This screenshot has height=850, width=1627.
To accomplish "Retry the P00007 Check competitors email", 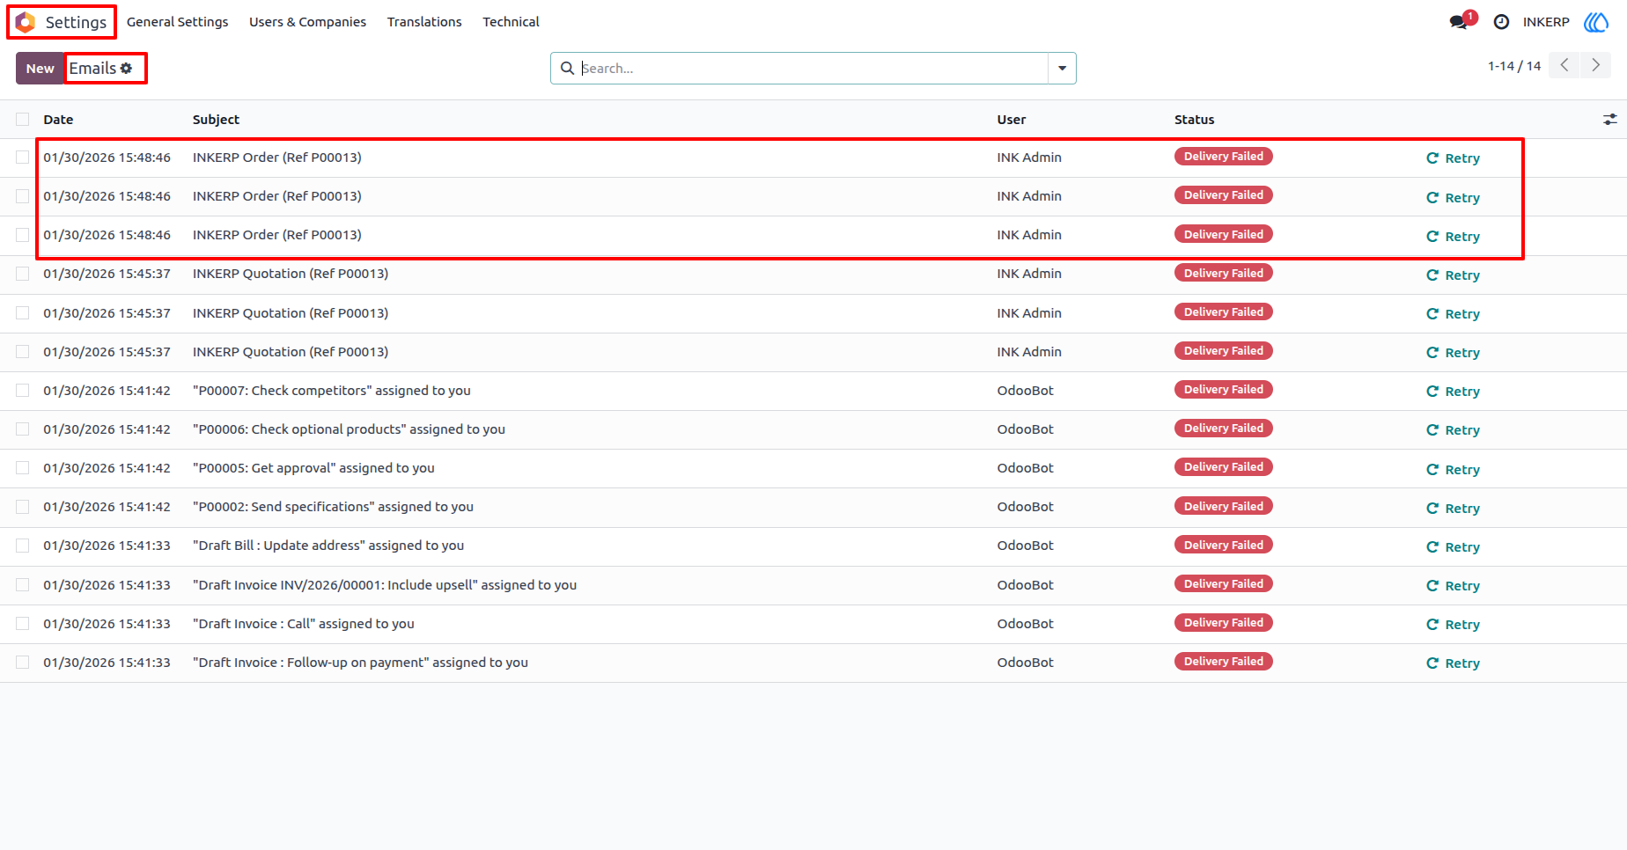I will (x=1453, y=392).
